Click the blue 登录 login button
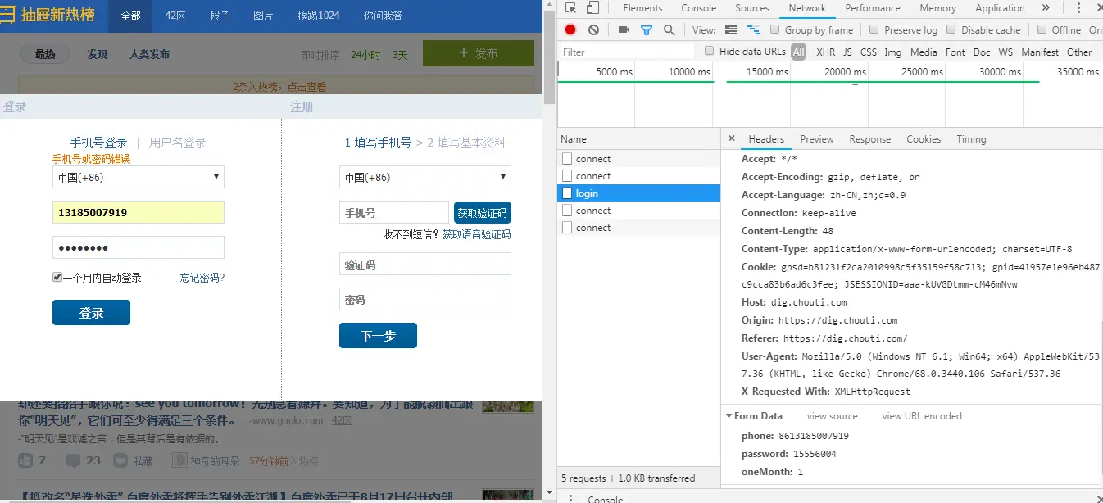1103x503 pixels. (91, 313)
